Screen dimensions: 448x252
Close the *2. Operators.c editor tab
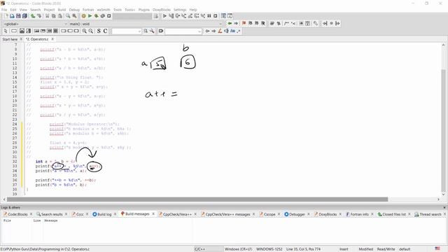tap(52, 39)
